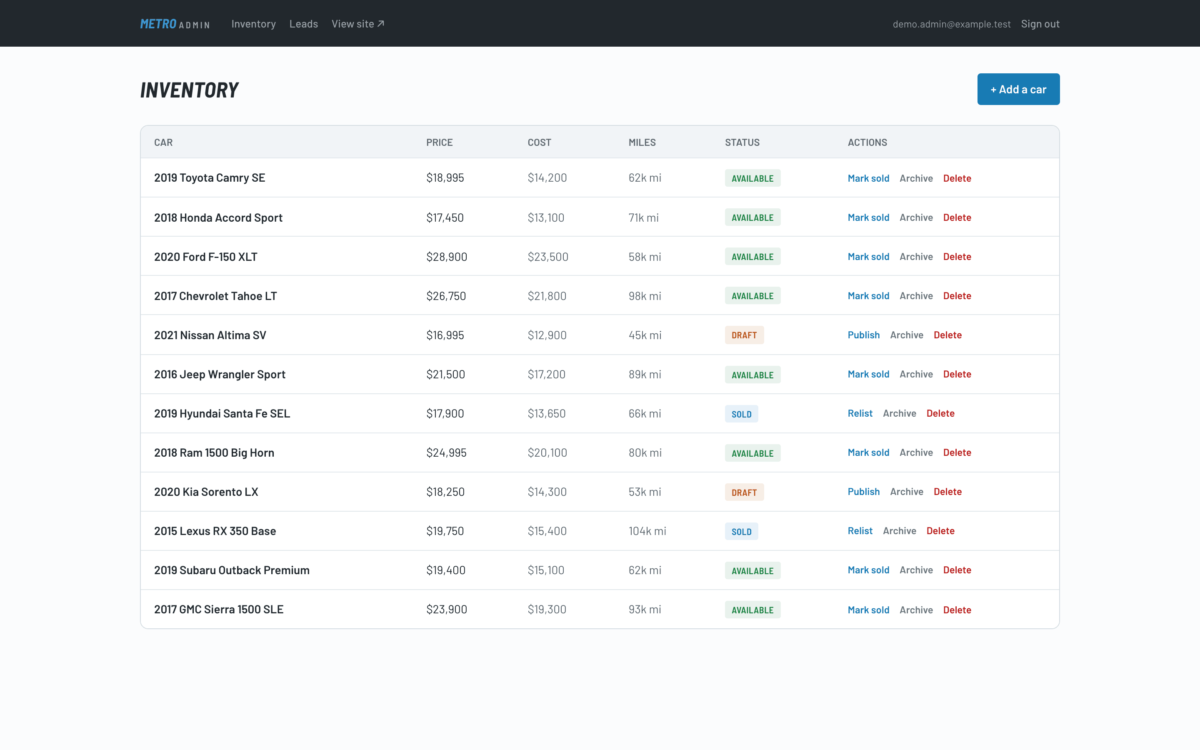Viewport: 1200px width, 750px height.
Task: Archive the 2018 Ram 1500 Big Horn
Action: coord(916,452)
